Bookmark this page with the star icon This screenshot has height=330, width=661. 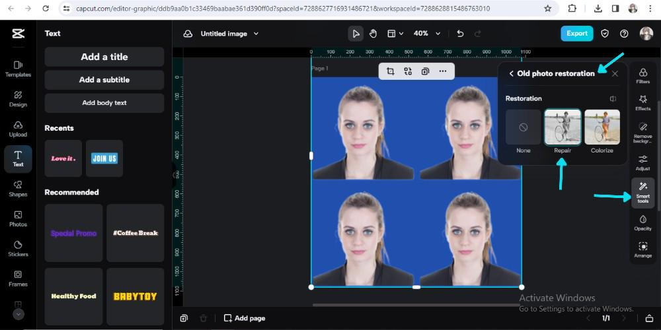tap(547, 9)
